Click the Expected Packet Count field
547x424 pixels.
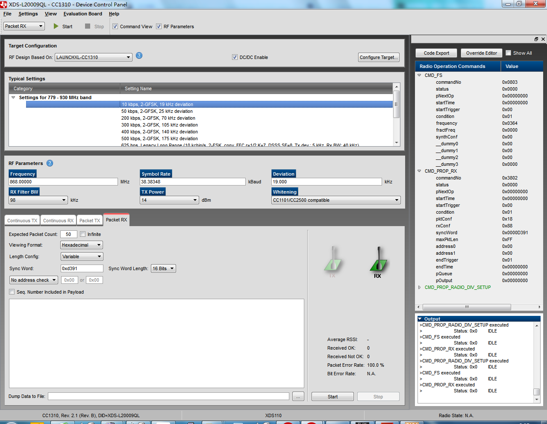tap(69, 234)
